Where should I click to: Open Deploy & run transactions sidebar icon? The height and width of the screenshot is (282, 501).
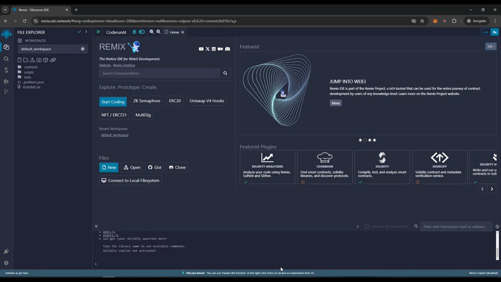pos(6,81)
